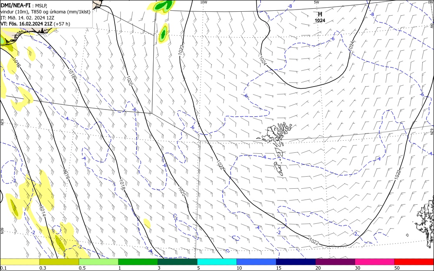Screen dimensions: 434x271
Task: Select the dark green 3–5 legend swatch
Action: point(178,262)
